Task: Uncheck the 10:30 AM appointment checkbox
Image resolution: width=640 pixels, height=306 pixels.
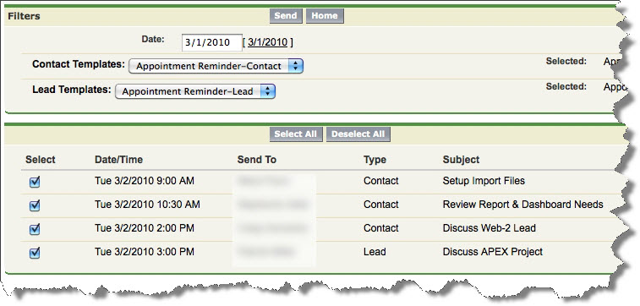Action: pyautogui.click(x=36, y=205)
